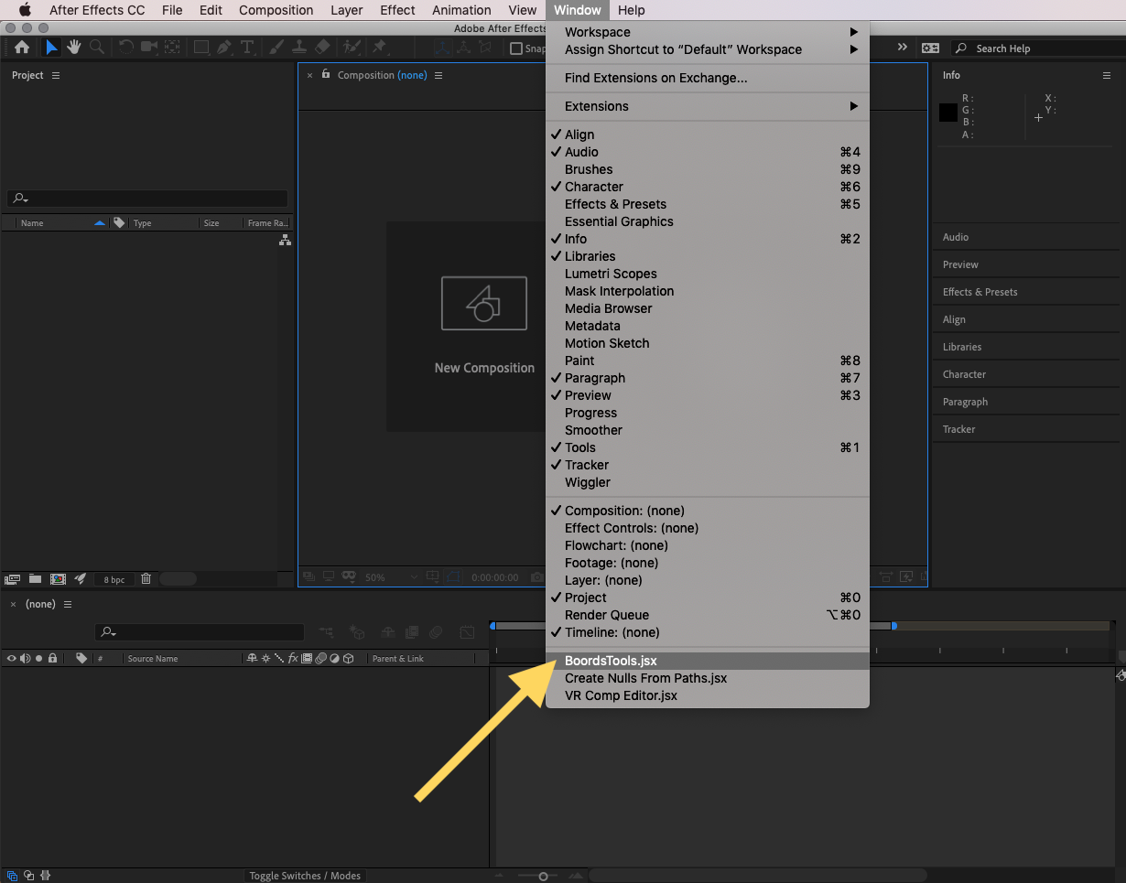1126x883 pixels.
Task: Select the Selection arrow tool
Action: [x=52, y=48]
